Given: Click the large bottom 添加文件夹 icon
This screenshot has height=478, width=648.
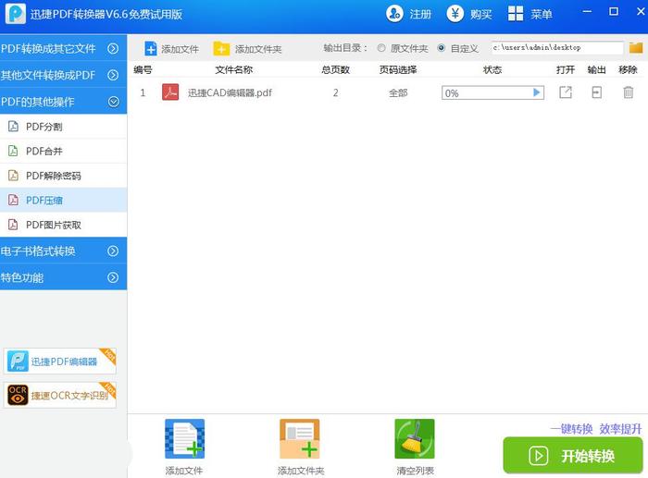Looking at the screenshot, I should [x=300, y=439].
